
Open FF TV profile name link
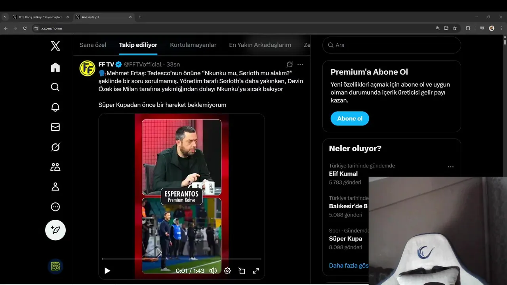[106, 65]
